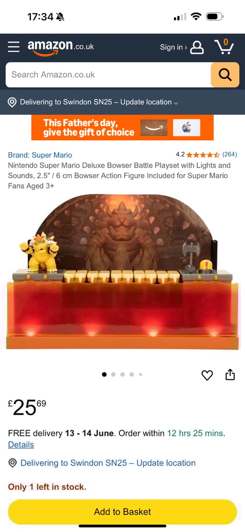Open the Sign in link

click(x=173, y=47)
